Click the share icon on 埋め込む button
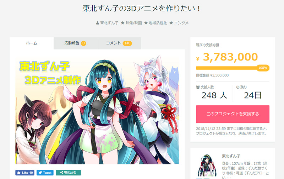Screen dimensions: 284x179 (61, 173)
